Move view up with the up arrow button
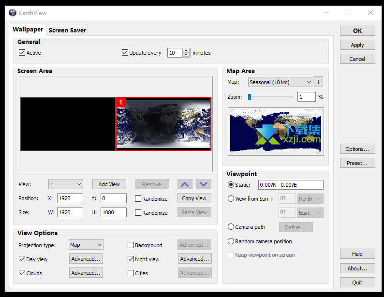 (x=185, y=184)
